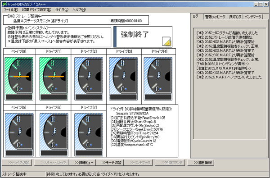This screenshot has height=178, width=270.
Task: Select the ドライブ[1] temperature gauge
Action: click(54, 79)
